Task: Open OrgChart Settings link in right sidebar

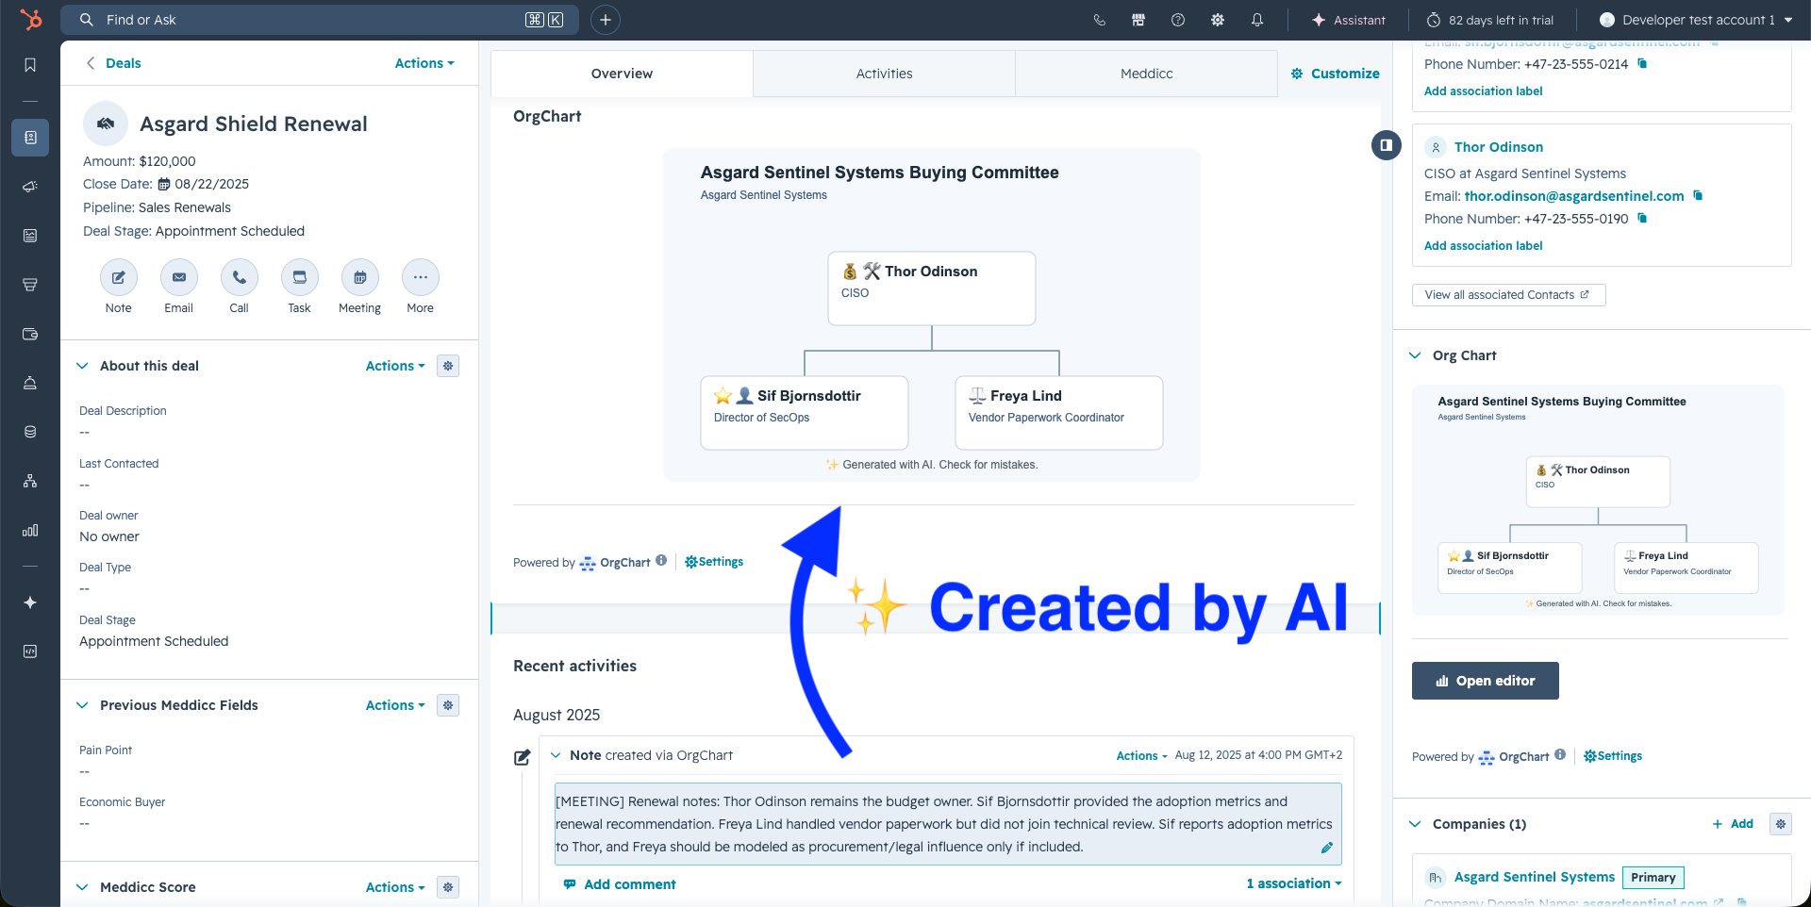Action: 1613,756
